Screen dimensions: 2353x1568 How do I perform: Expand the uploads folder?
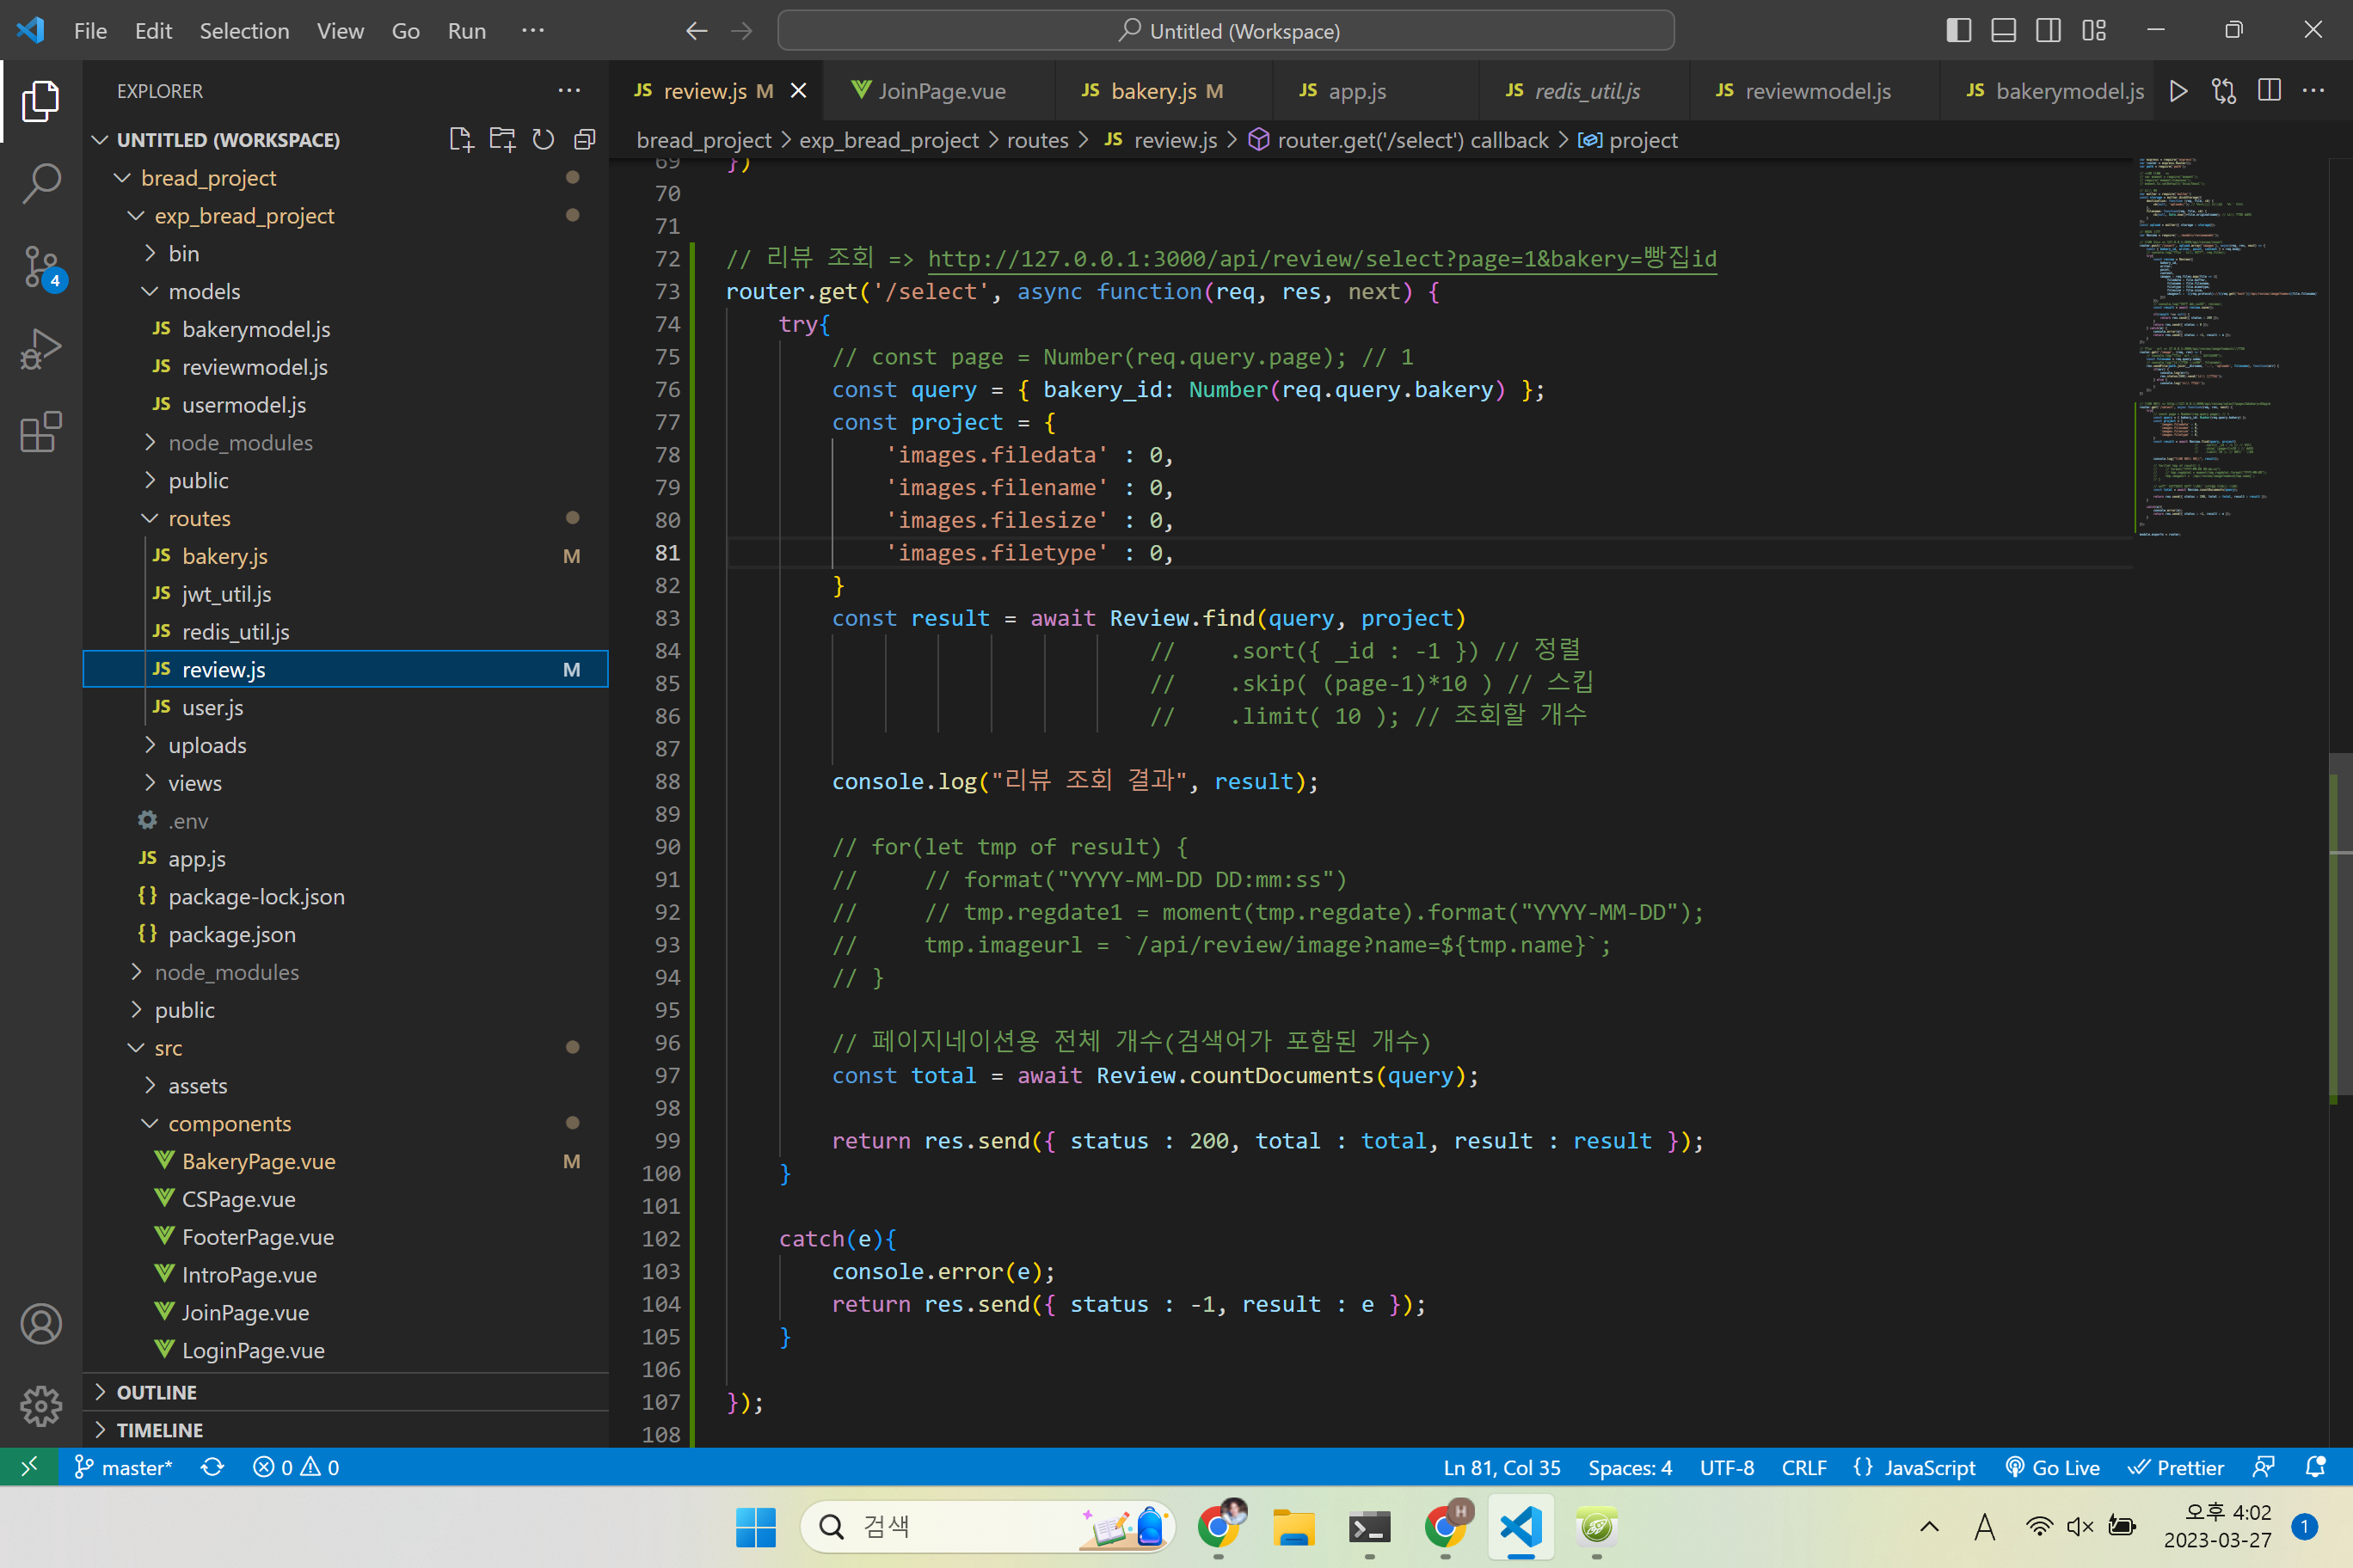(345, 745)
